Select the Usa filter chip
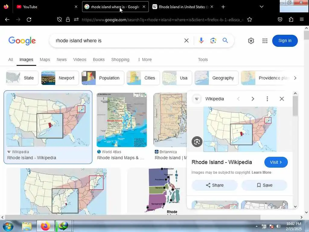This screenshot has height=232, width=309. pyautogui.click(x=177, y=78)
